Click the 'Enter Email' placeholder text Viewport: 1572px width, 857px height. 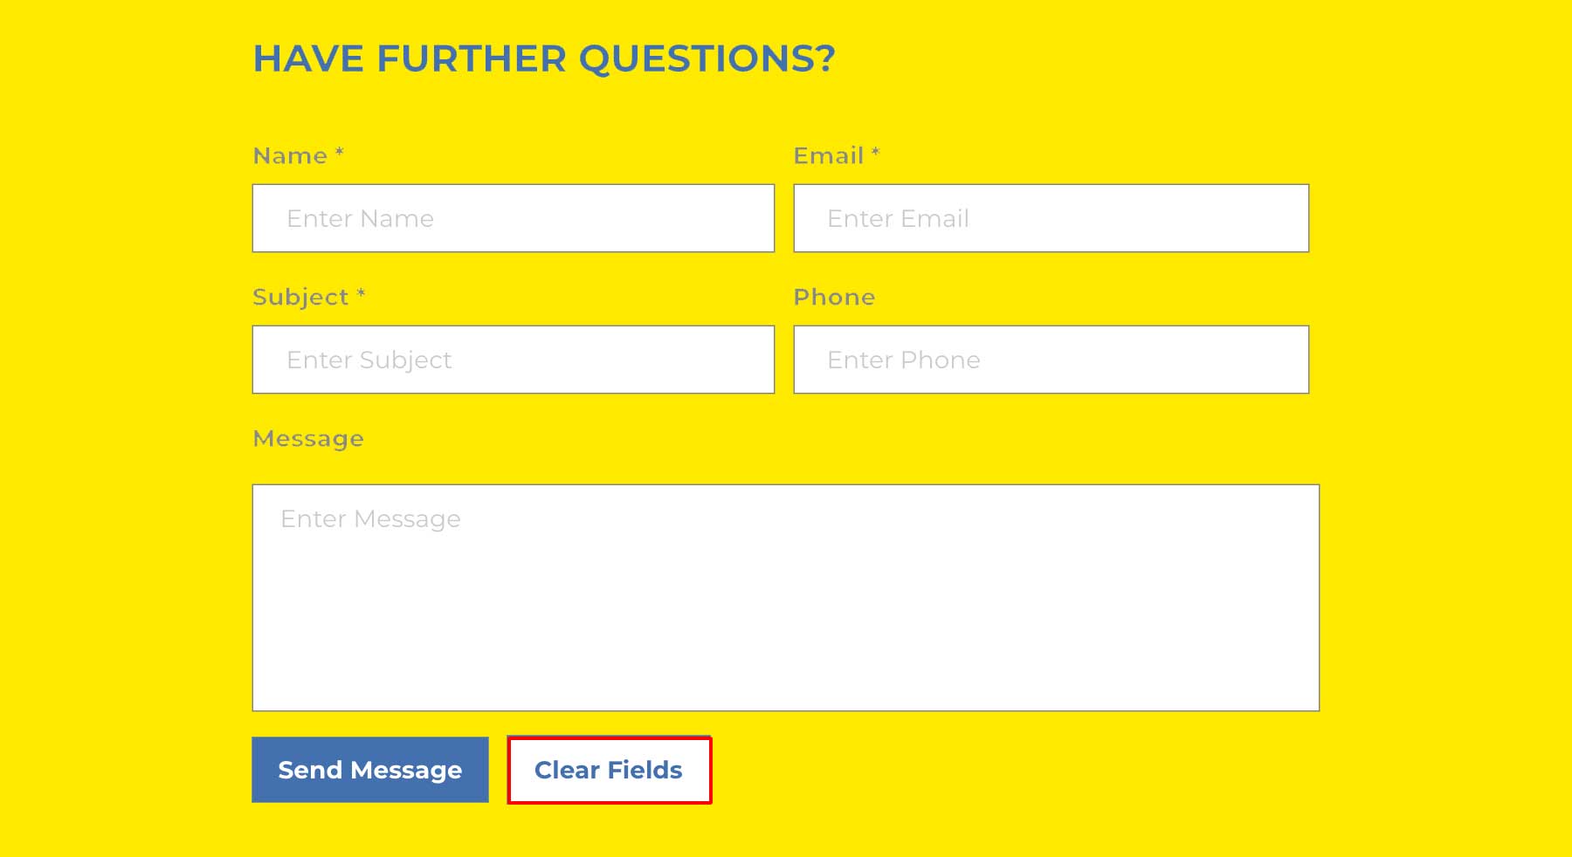[898, 219]
